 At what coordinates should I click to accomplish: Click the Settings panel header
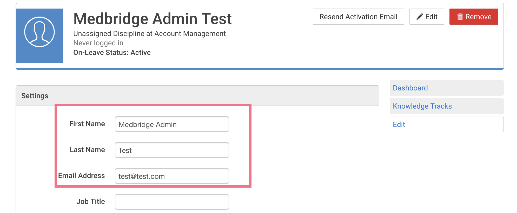tap(197, 96)
